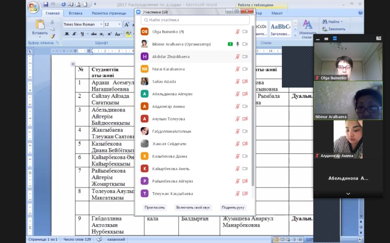Click the table move handle above the table
The width and height of the screenshot is (390, 243).
[72, 64]
